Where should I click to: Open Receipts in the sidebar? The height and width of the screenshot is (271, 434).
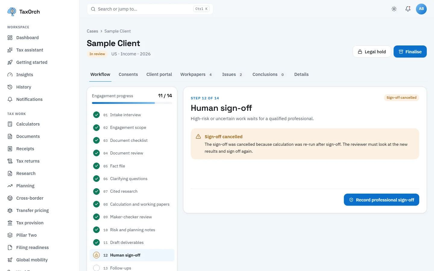click(x=39, y=149)
